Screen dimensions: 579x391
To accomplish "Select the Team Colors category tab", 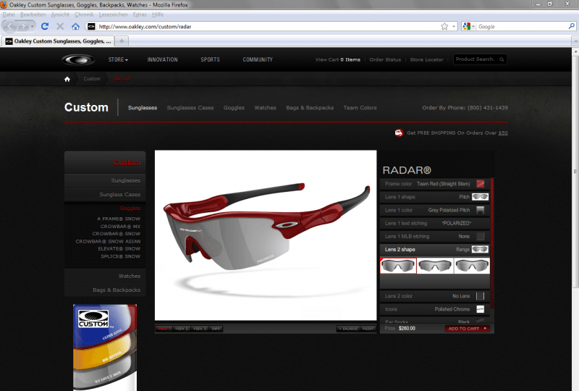I will point(360,108).
